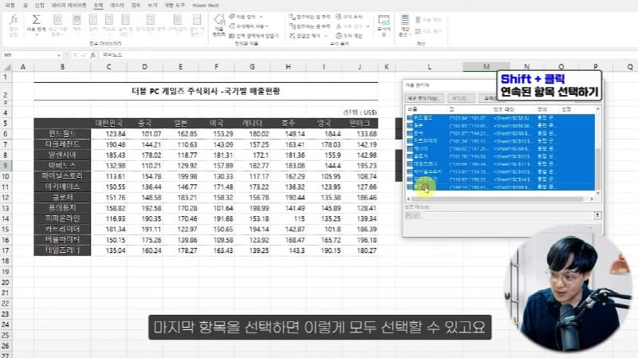Image resolution: width=638 pixels, height=358 pixels.
Task: Click the horizontal scrollbar of the name list
Action: (x=497, y=199)
